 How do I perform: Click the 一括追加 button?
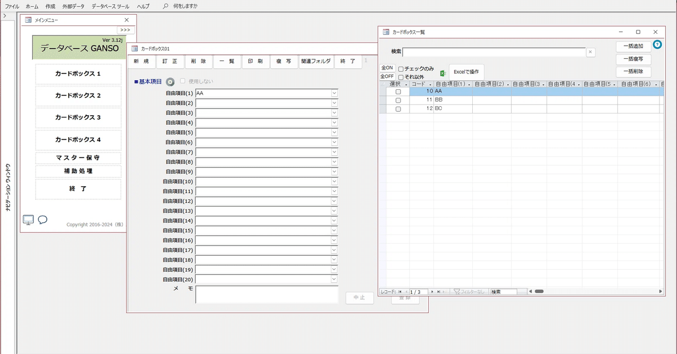[x=633, y=46]
